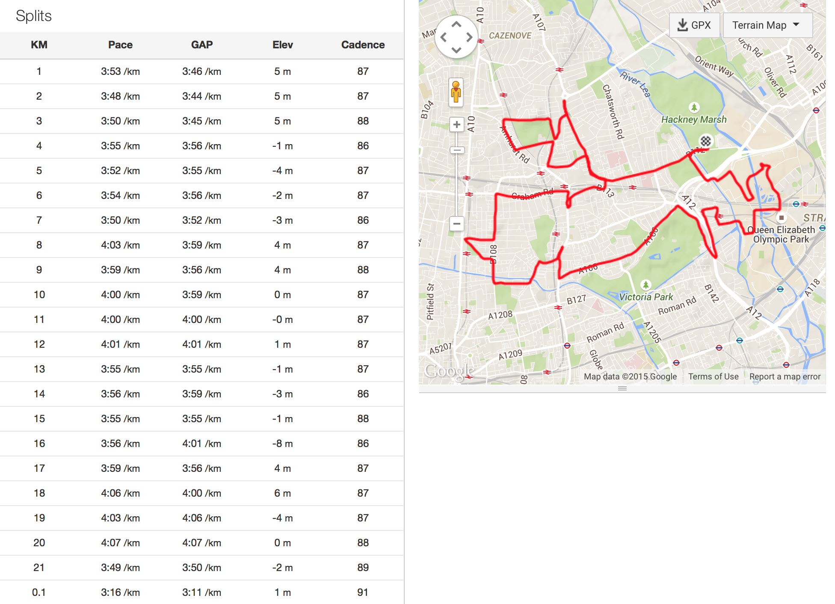The image size is (835, 604).
Task: Download the GPX file
Action: point(694,25)
